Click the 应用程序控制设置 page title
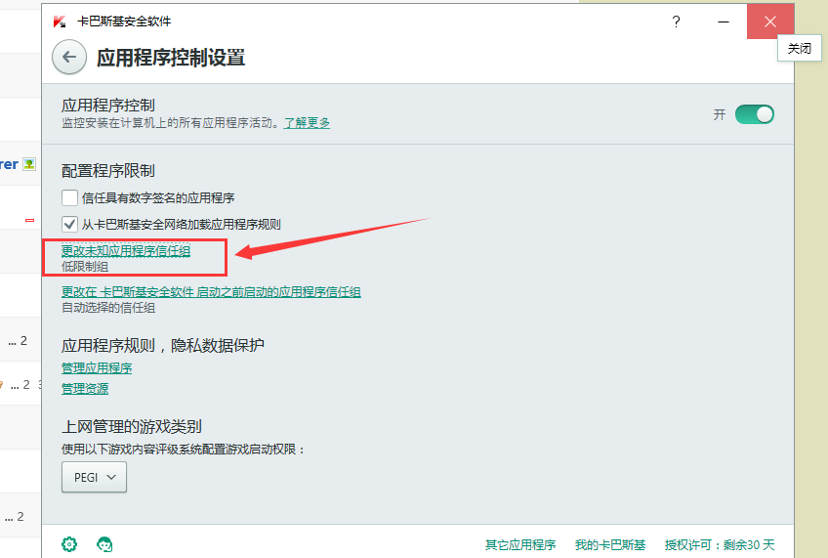Screen dimensions: 828x558 click(171, 58)
